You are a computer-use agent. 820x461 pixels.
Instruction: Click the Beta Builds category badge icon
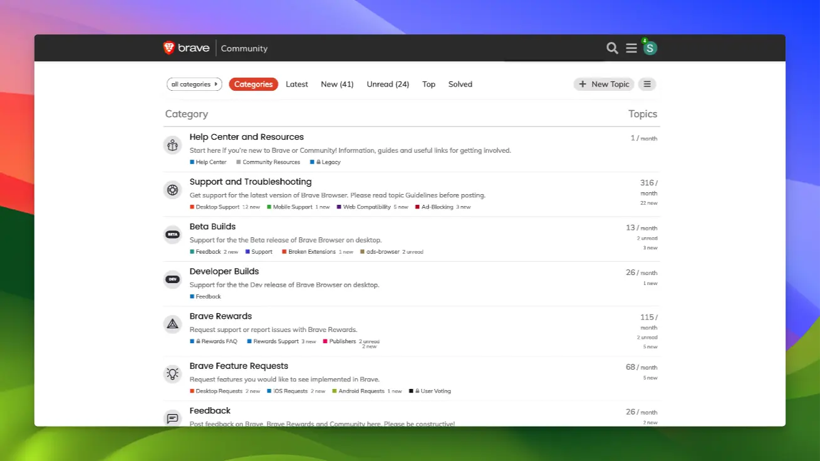click(x=172, y=234)
